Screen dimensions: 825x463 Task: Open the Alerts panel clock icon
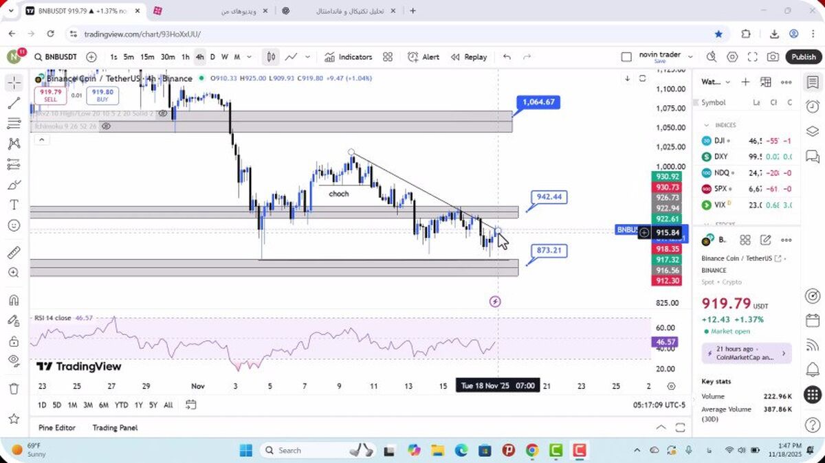pos(813,106)
